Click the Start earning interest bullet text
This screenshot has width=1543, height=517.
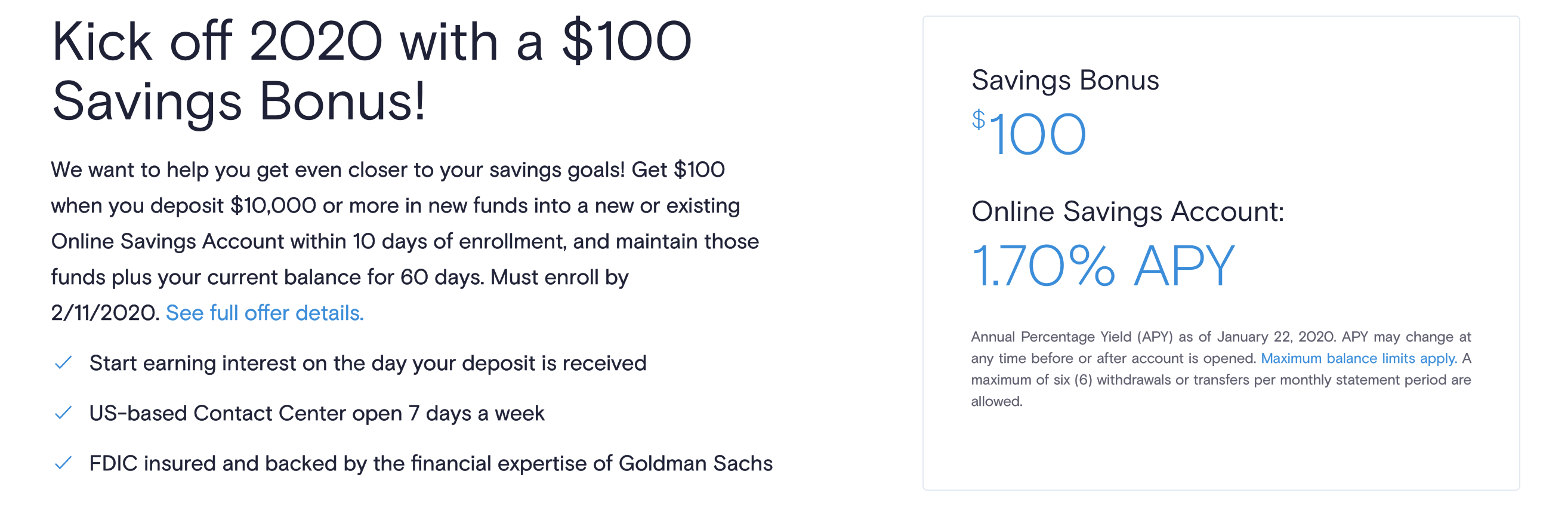(368, 364)
